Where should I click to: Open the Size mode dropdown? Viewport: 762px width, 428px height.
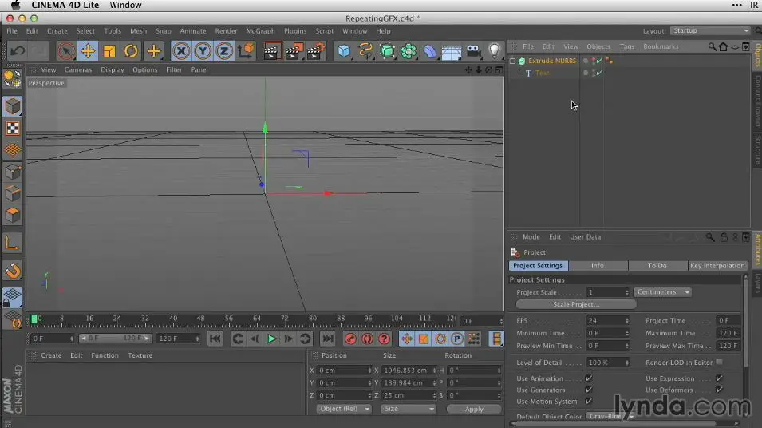[x=409, y=409]
